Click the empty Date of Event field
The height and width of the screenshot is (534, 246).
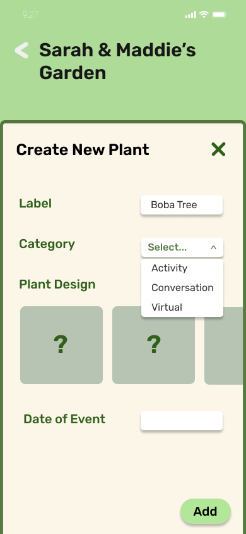(182, 421)
